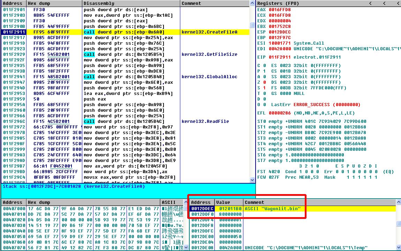Select the EFL 00000286 value
Image resolution: width=401 pixels, height=251 pixels.
(280, 113)
